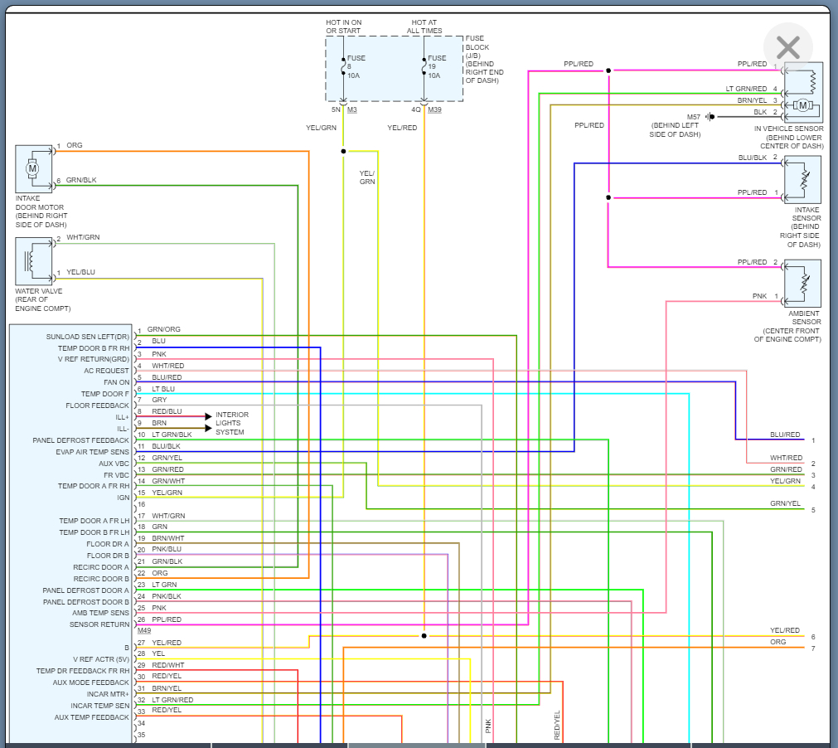838x748 pixels.
Task: Click the M57 ground symbol
Action: (x=711, y=117)
